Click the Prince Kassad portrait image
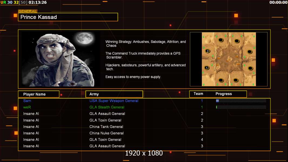Screen dimensions: 288x162 (61, 59)
